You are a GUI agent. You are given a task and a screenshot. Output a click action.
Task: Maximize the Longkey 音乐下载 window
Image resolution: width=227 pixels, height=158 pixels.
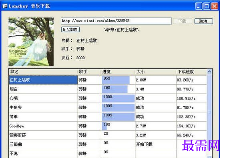[x=207, y=6]
